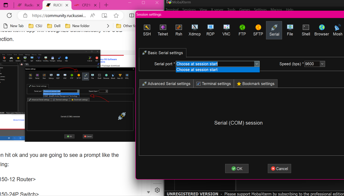Expand the Serial port dropdown
344x196 pixels.
click(257, 64)
